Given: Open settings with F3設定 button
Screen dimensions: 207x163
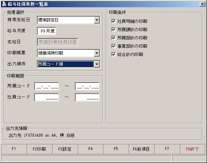Looking at the screenshot, I should [65, 149].
